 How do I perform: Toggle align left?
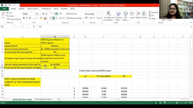[50, 18]
